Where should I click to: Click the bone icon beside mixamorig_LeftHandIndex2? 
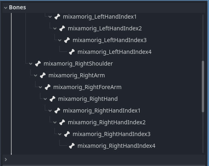62,28
